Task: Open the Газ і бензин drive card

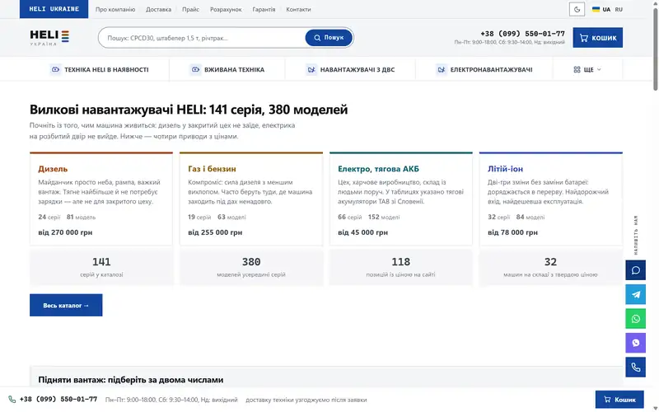Action: point(251,199)
